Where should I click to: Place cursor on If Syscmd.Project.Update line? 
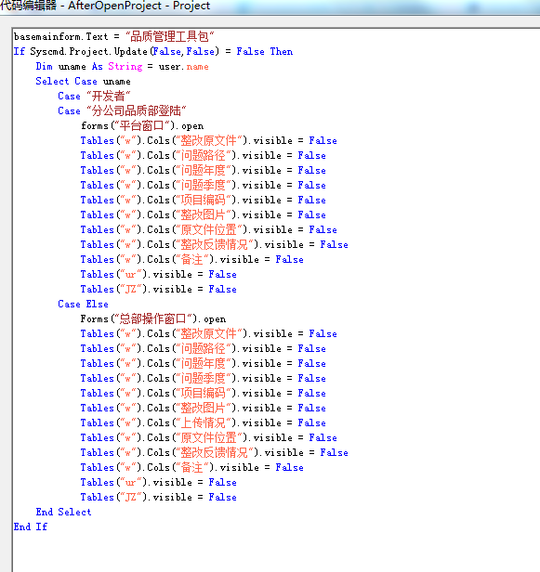click(x=153, y=51)
